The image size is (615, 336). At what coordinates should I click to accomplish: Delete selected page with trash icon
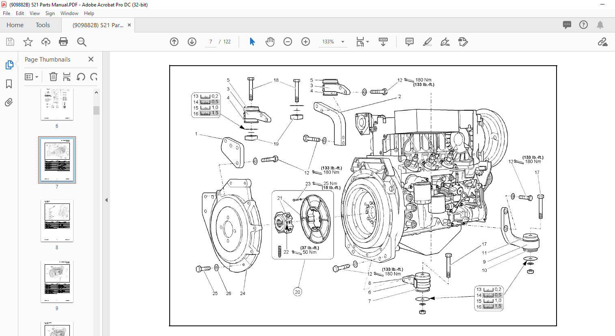[53, 77]
